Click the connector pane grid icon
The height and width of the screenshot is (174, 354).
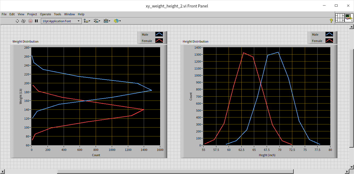[x=340, y=18]
